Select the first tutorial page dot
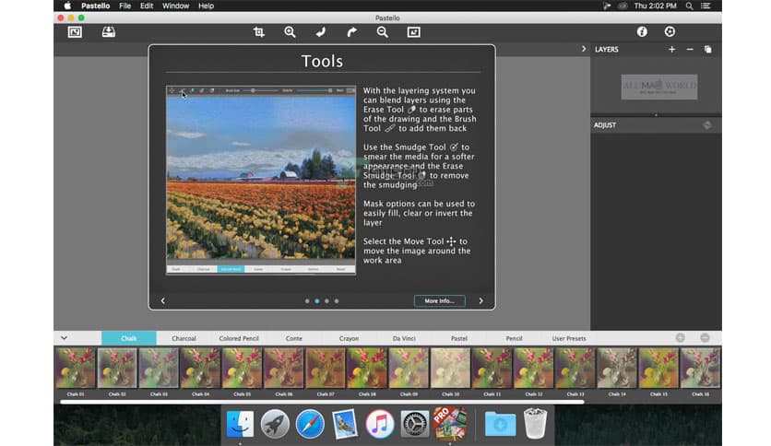The width and height of the screenshot is (771, 446). 307,301
